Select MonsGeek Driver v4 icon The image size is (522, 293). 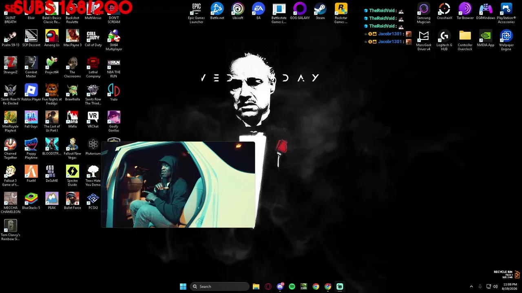click(424, 40)
